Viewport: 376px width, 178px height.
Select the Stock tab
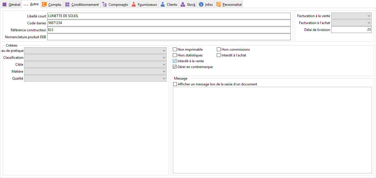[188, 5]
